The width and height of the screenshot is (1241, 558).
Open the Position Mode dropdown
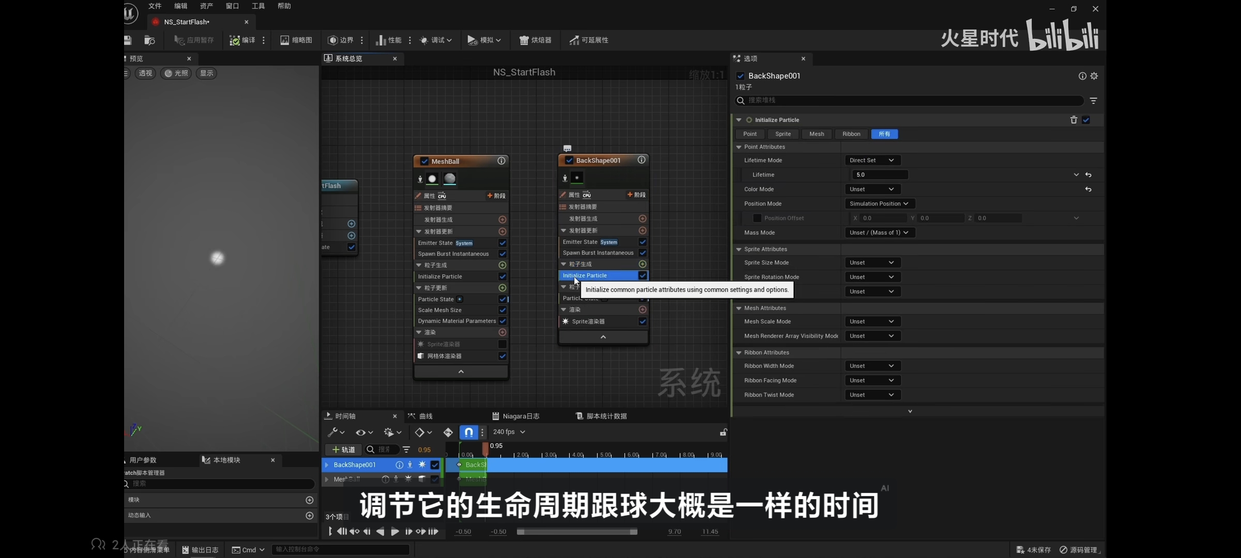click(x=879, y=204)
